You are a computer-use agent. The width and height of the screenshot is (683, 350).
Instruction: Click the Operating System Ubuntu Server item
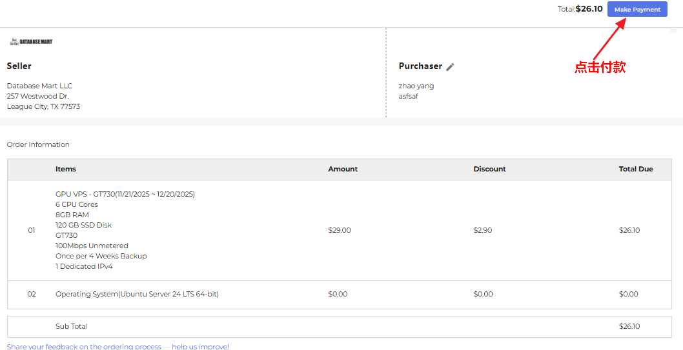(x=137, y=294)
